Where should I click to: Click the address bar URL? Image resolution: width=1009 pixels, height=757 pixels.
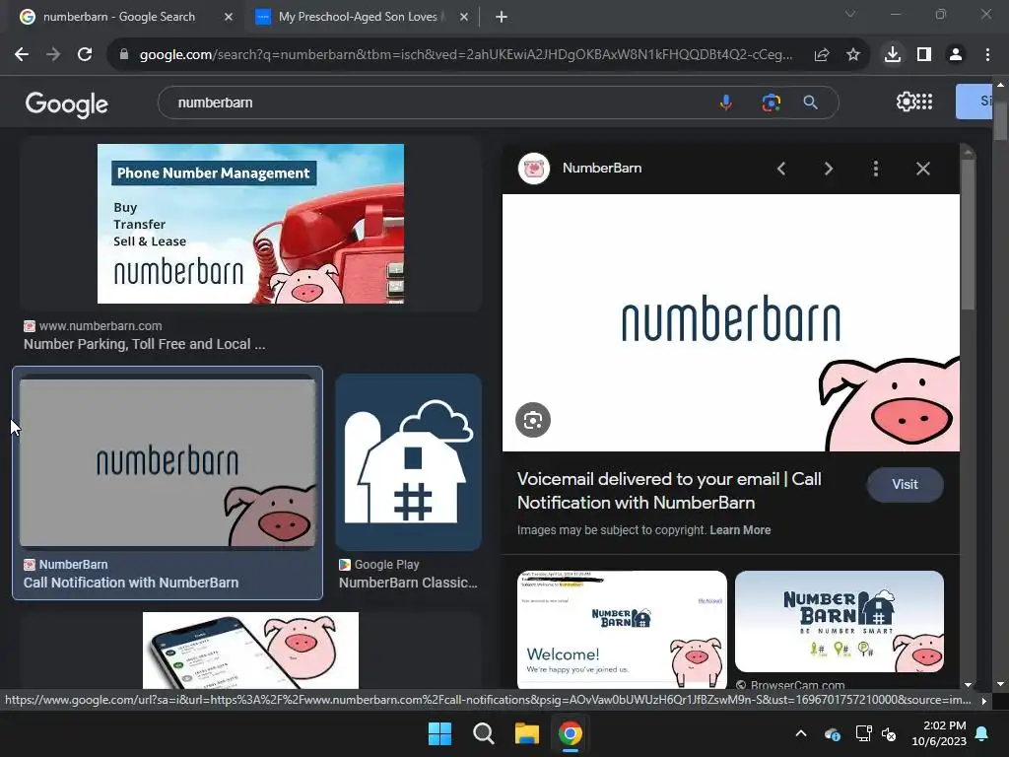pos(466,55)
